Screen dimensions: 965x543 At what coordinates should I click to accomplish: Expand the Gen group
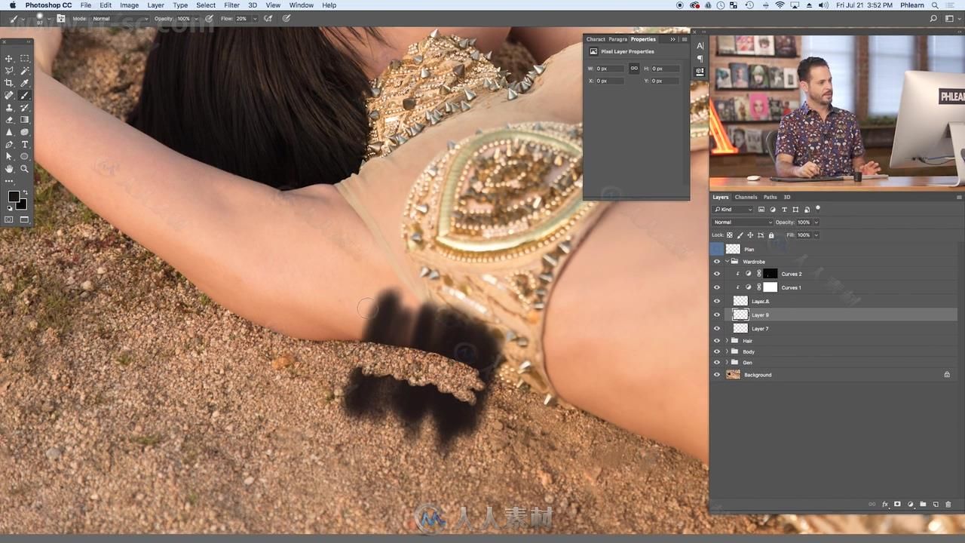(728, 363)
